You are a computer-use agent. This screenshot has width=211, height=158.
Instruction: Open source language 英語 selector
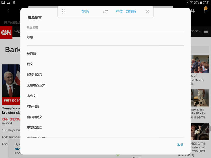tap(85, 11)
